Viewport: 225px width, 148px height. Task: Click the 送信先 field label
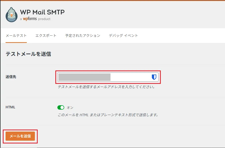[10, 77]
